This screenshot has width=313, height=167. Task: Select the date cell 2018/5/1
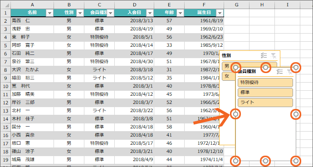coord(134,37)
